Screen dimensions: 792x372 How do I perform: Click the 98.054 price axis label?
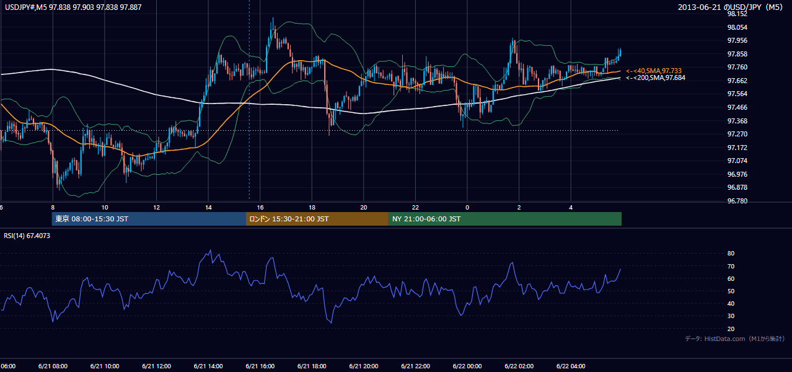[737, 27]
